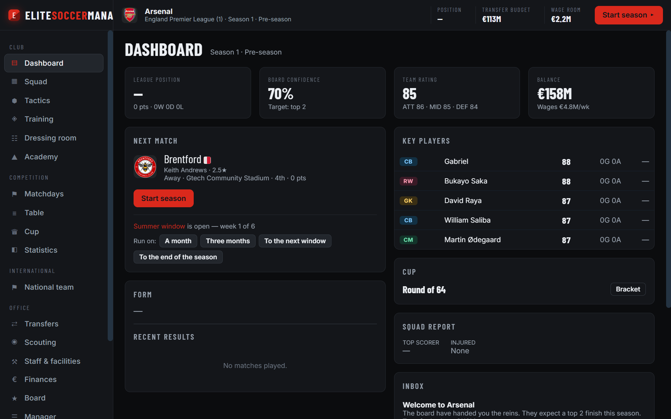671x419 pixels.
Task: Open the Dressing room page
Action: (54, 138)
